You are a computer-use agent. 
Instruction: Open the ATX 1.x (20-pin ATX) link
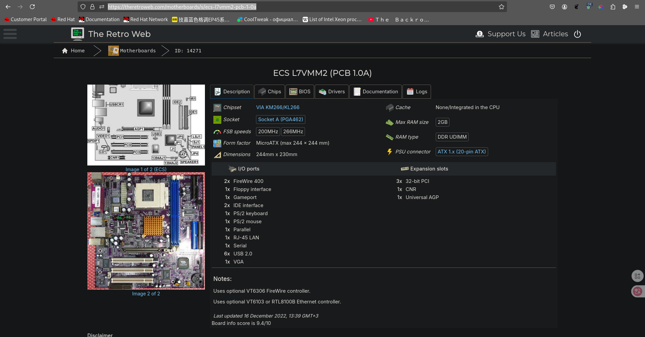point(462,152)
